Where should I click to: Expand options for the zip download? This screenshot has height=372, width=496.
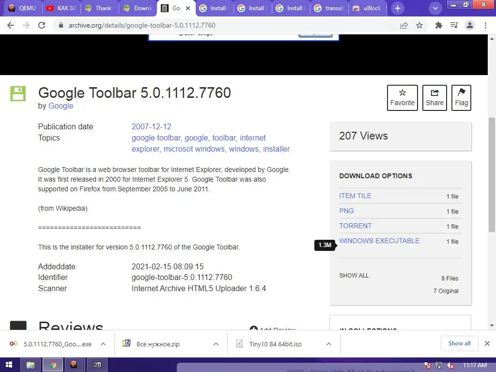(216, 344)
